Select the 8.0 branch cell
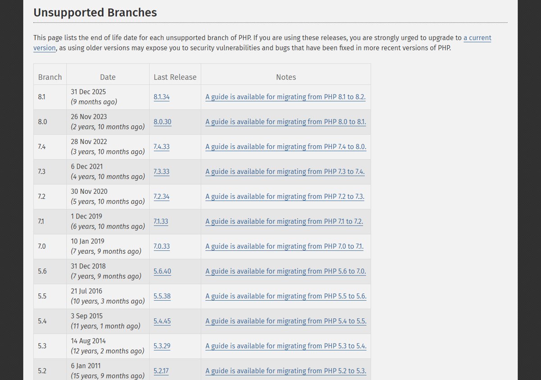The height and width of the screenshot is (380, 541). pos(50,122)
